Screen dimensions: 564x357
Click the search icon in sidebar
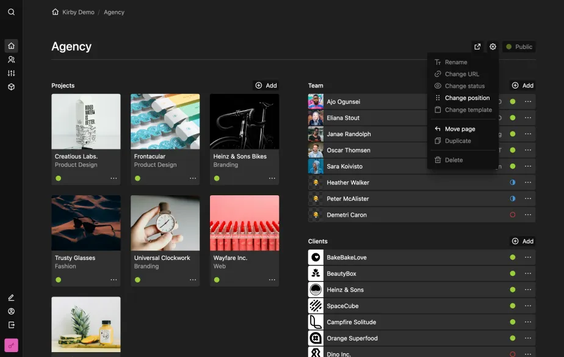[11, 12]
